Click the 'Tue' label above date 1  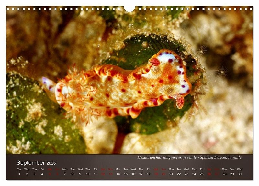pos(19,169)
